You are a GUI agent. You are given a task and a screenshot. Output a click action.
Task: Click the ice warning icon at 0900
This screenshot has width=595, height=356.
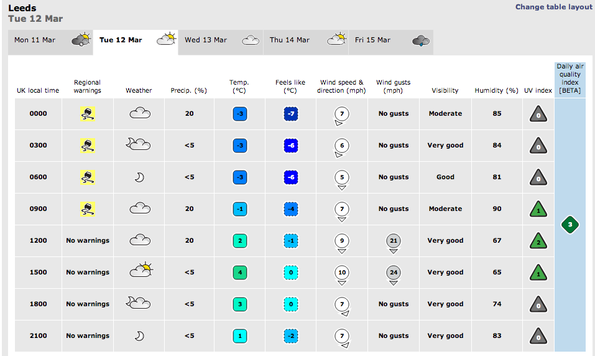tap(88, 209)
